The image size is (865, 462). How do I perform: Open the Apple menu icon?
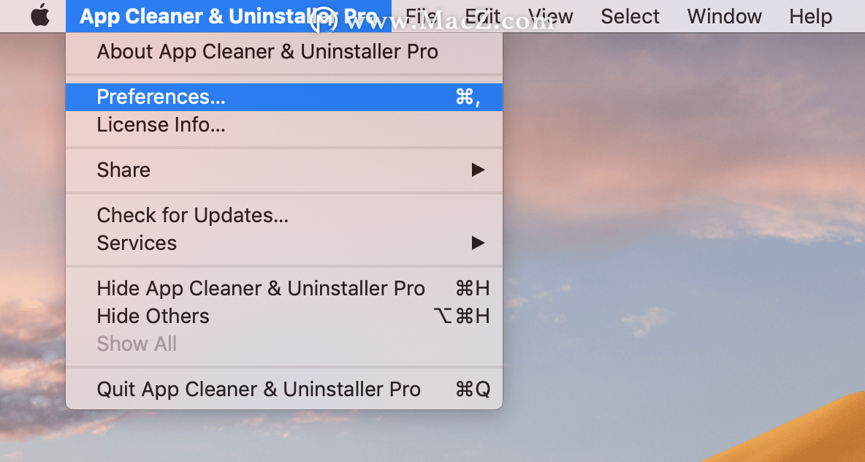(x=39, y=15)
